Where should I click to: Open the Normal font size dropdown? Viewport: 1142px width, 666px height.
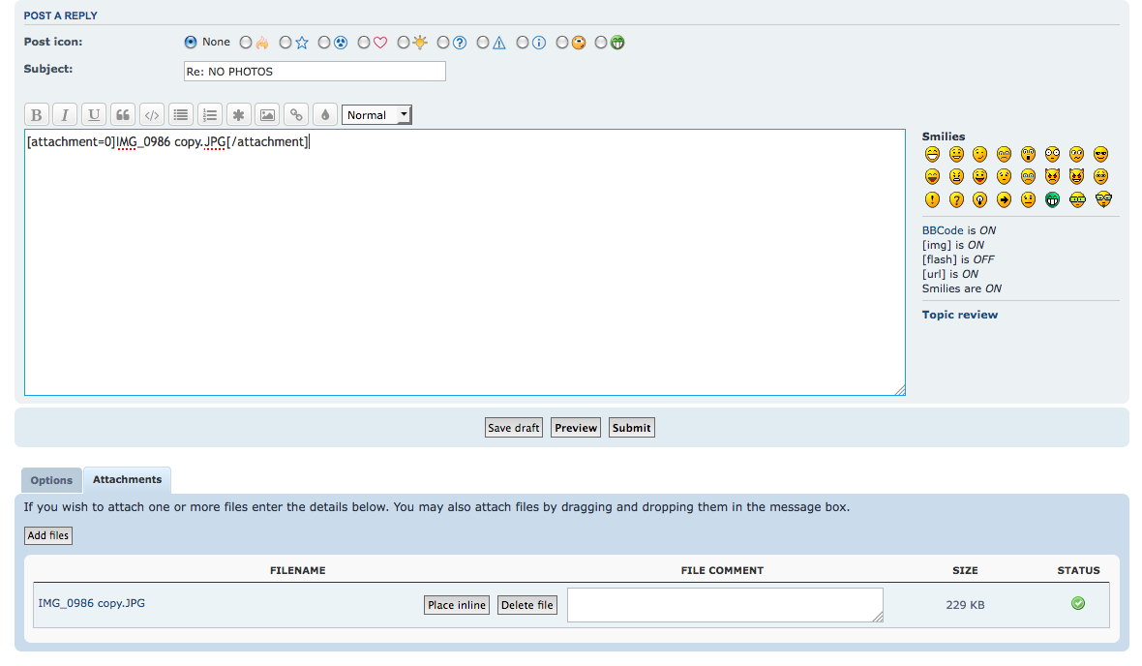[376, 115]
